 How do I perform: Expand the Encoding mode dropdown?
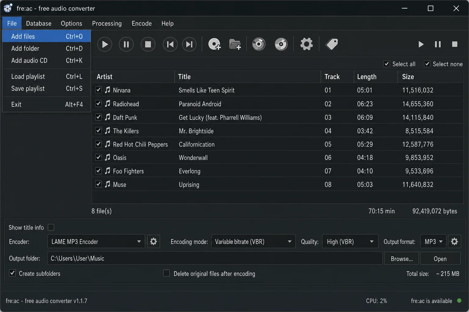tap(253, 242)
